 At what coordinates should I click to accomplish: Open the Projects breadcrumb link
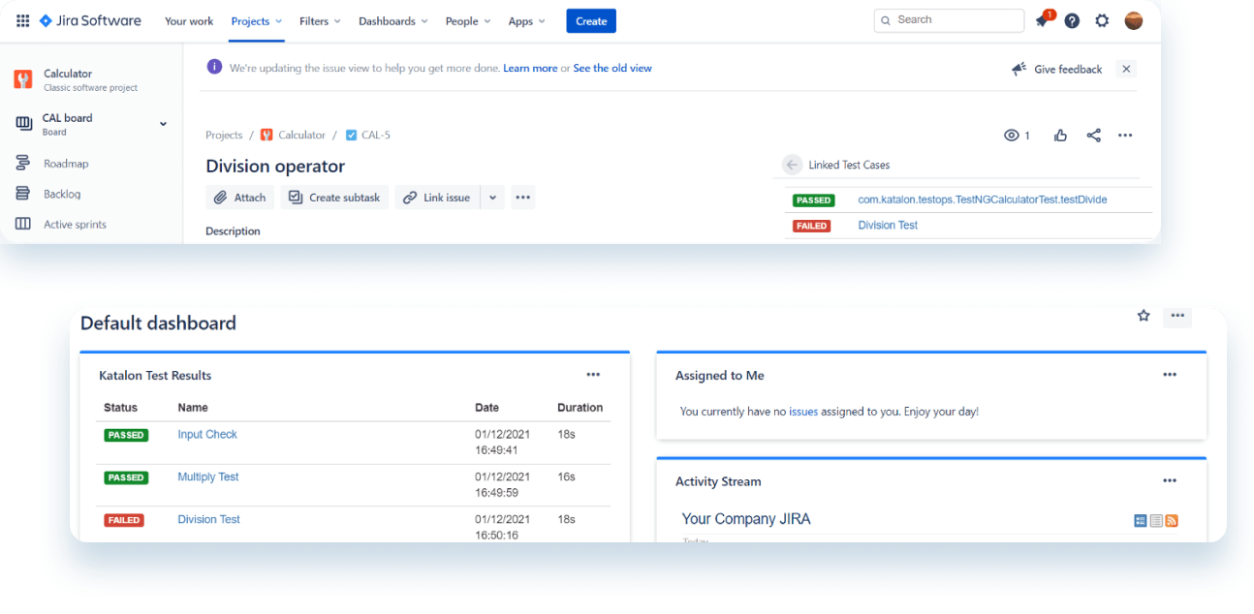coord(224,136)
